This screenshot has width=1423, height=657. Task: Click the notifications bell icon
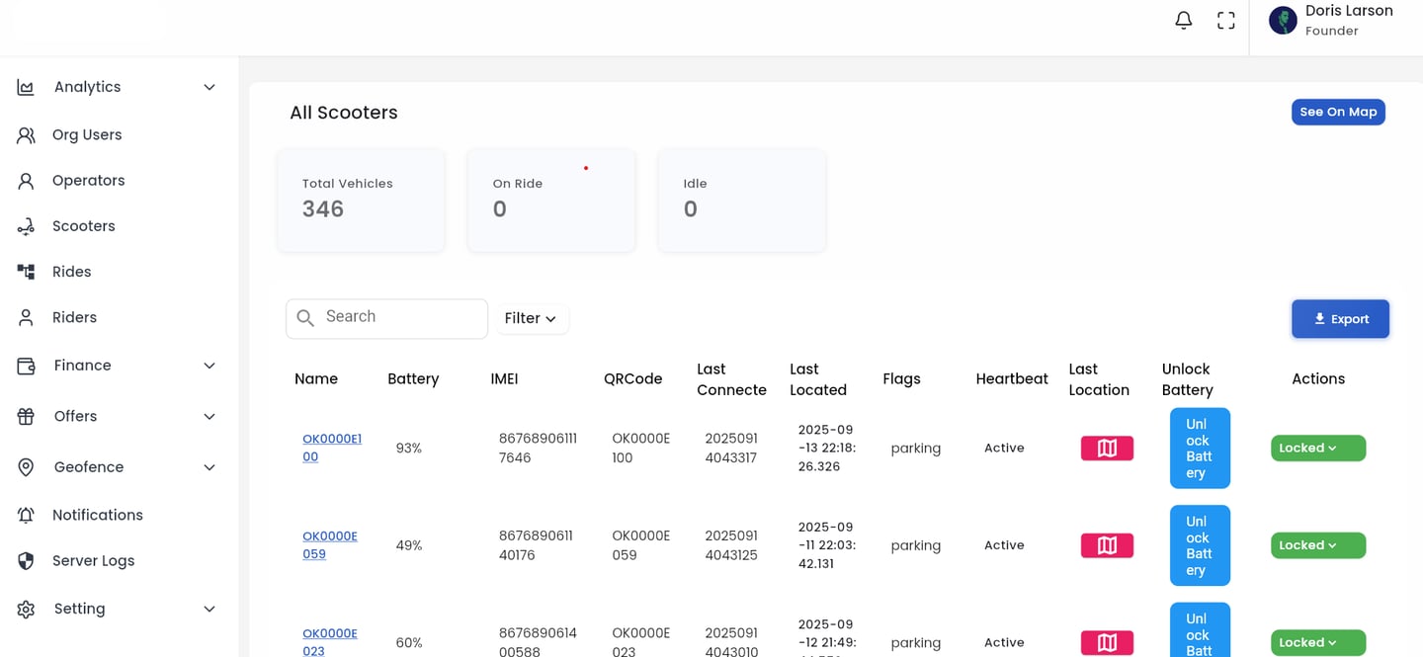click(1183, 21)
